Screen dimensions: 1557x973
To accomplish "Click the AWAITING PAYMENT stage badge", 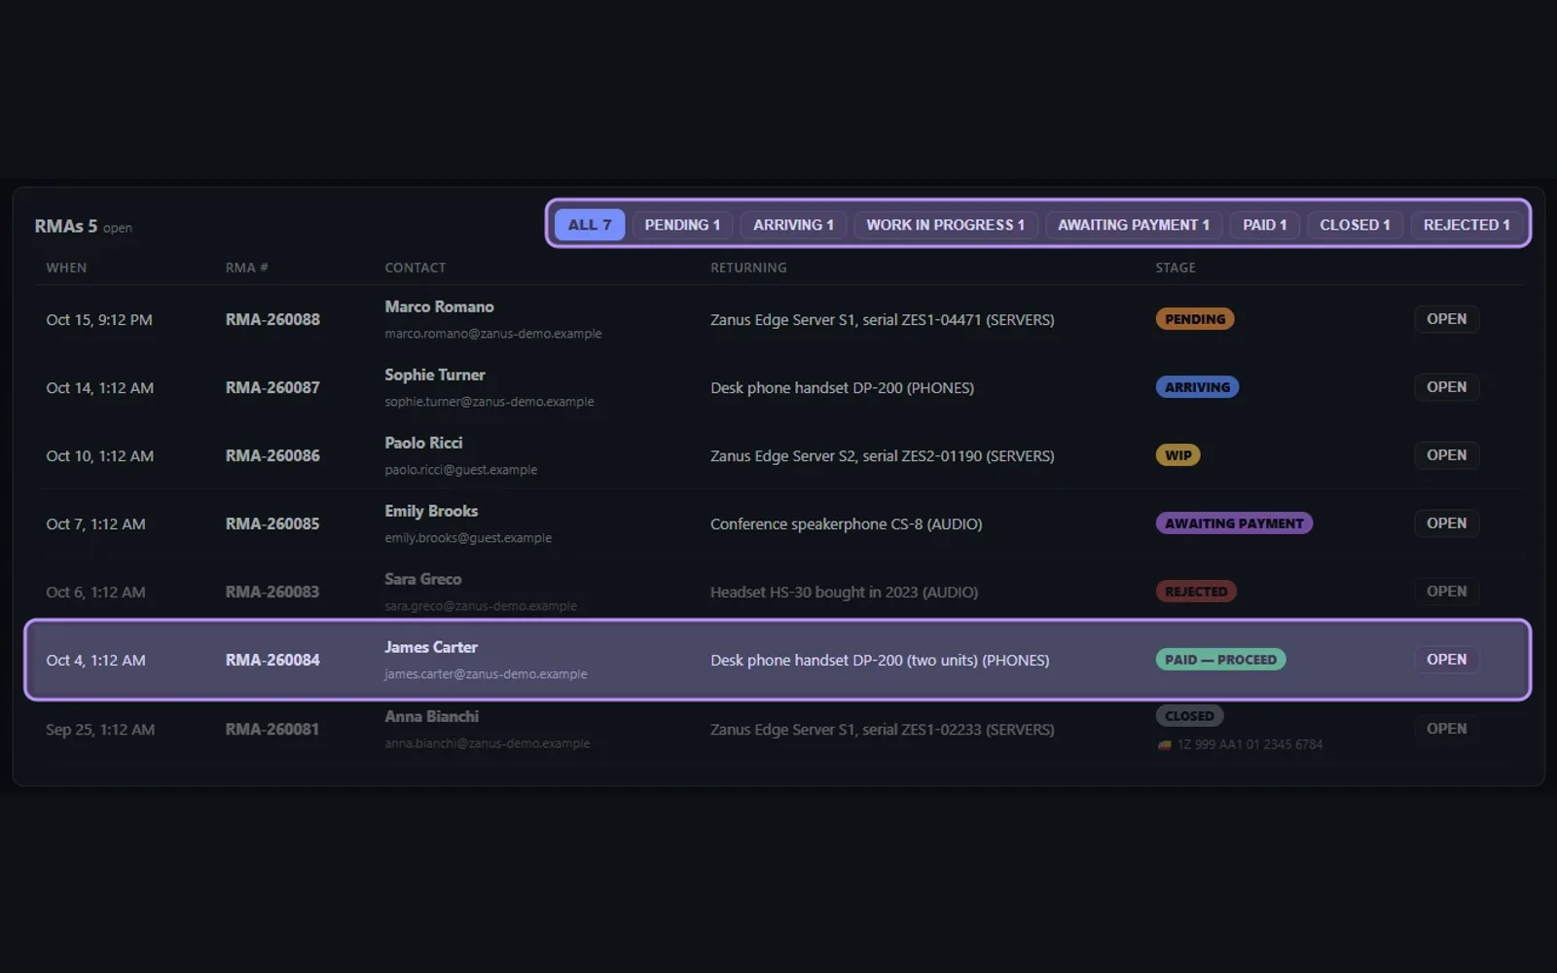I will tap(1234, 523).
